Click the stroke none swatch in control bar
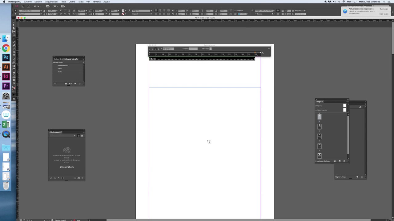This screenshot has width=394, height=221. (123, 14)
